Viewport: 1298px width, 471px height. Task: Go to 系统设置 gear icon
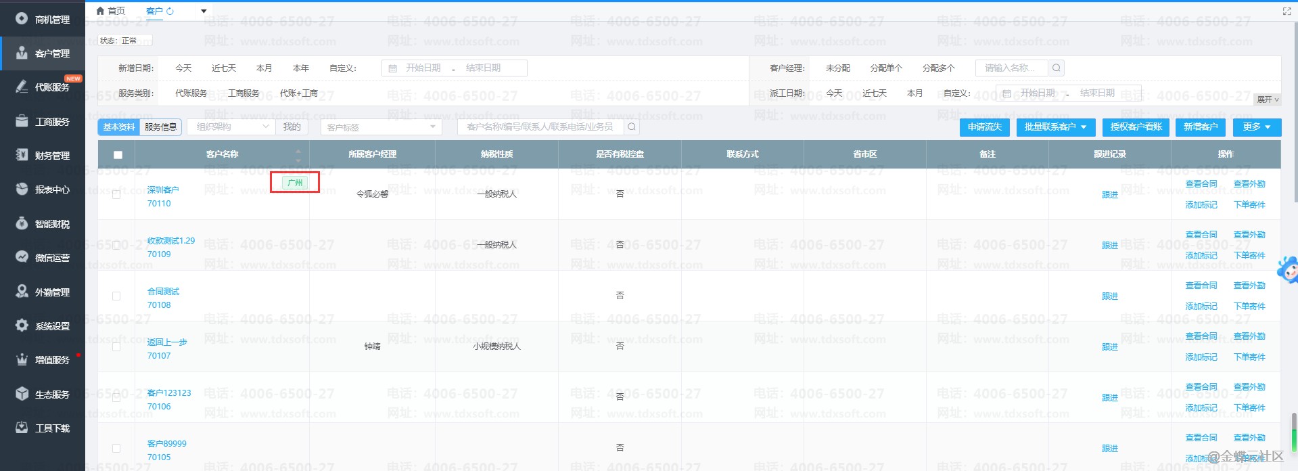pyautogui.click(x=22, y=326)
